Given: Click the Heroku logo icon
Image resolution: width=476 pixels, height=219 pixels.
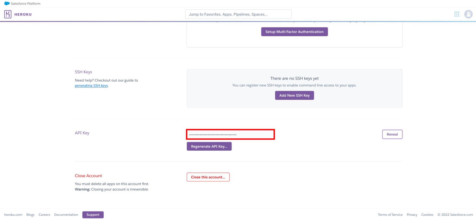Looking at the screenshot, I should click(x=8, y=14).
